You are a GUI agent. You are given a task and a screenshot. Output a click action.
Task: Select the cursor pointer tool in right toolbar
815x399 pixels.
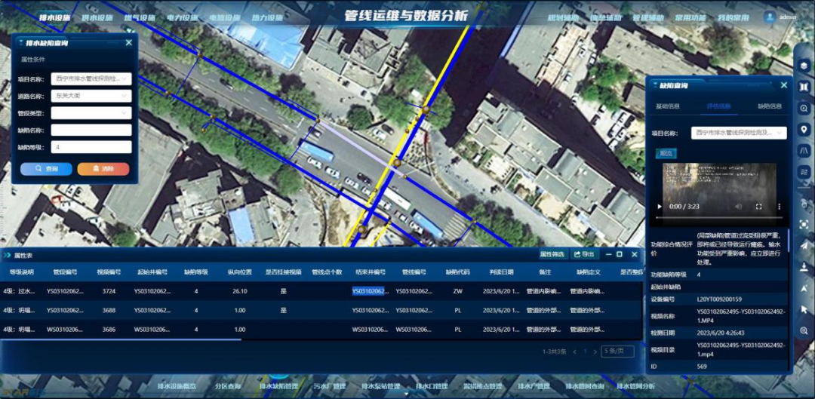tap(804, 309)
